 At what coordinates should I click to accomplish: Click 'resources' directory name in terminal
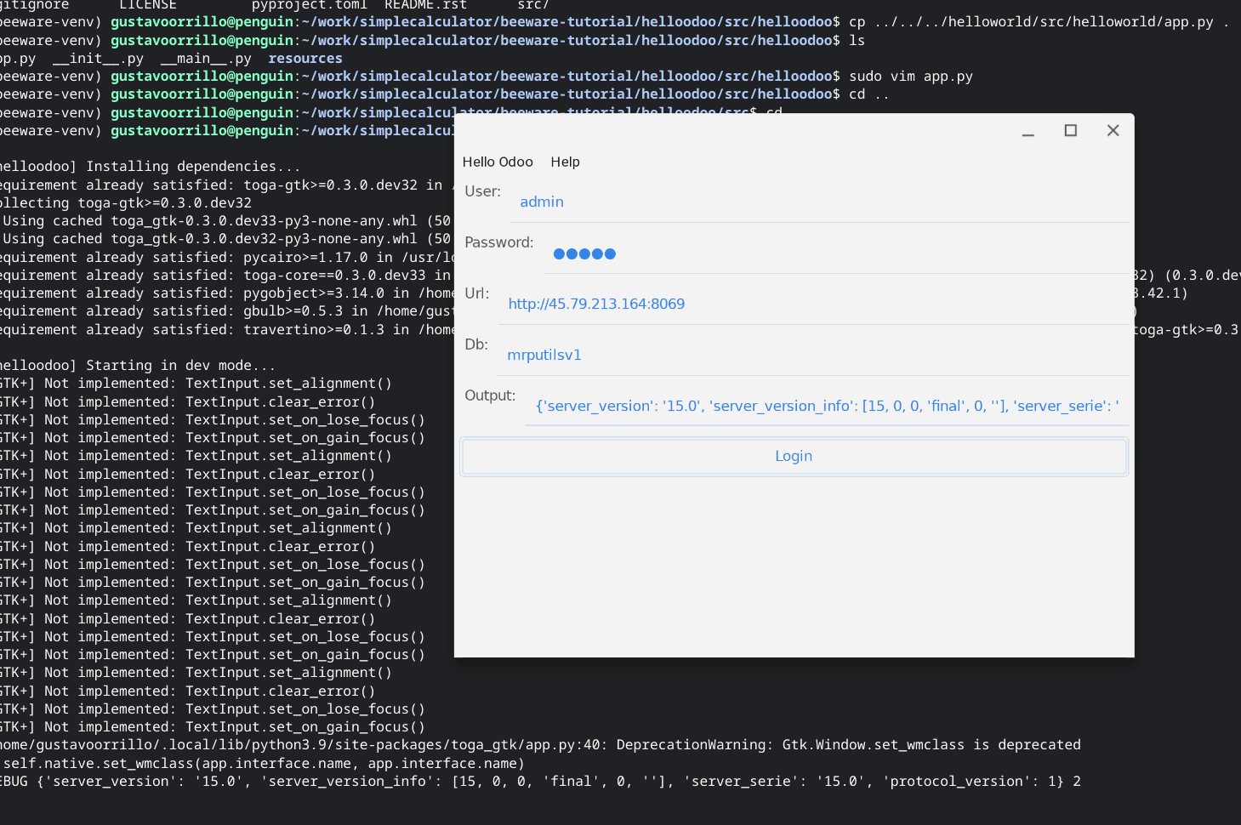pyautogui.click(x=305, y=59)
